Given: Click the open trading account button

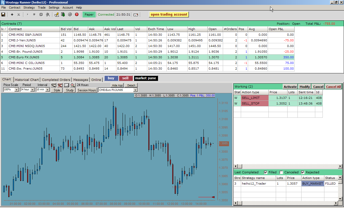Looking at the screenshot, I should tap(169, 15).
